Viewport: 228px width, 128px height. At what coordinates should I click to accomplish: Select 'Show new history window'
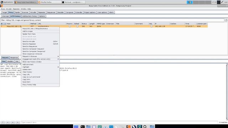pyautogui.click(x=40, y=62)
